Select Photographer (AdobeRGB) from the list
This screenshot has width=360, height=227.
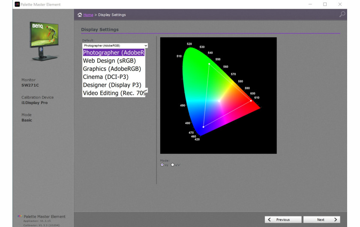114,53
